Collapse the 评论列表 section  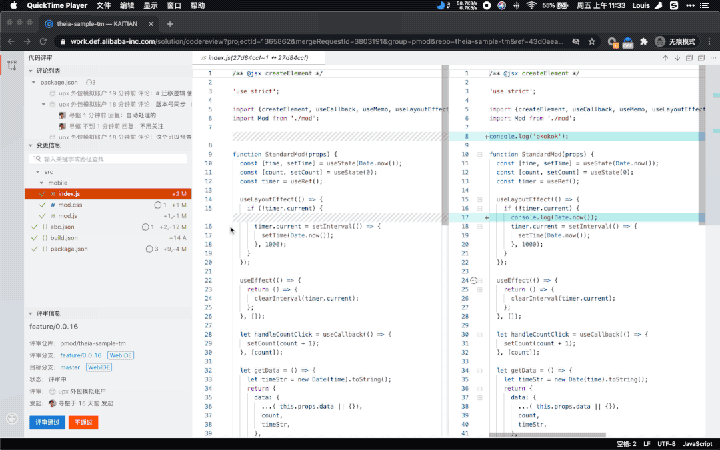(31, 71)
